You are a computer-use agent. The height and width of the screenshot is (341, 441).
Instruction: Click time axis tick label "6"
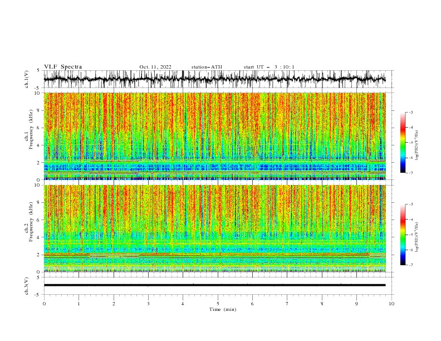(252, 304)
